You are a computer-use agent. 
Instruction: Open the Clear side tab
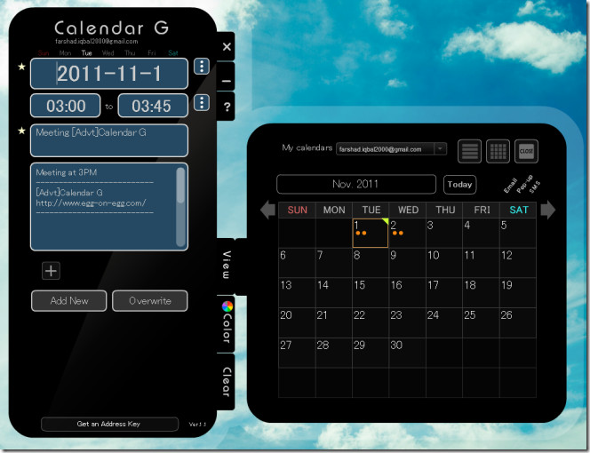[227, 382]
